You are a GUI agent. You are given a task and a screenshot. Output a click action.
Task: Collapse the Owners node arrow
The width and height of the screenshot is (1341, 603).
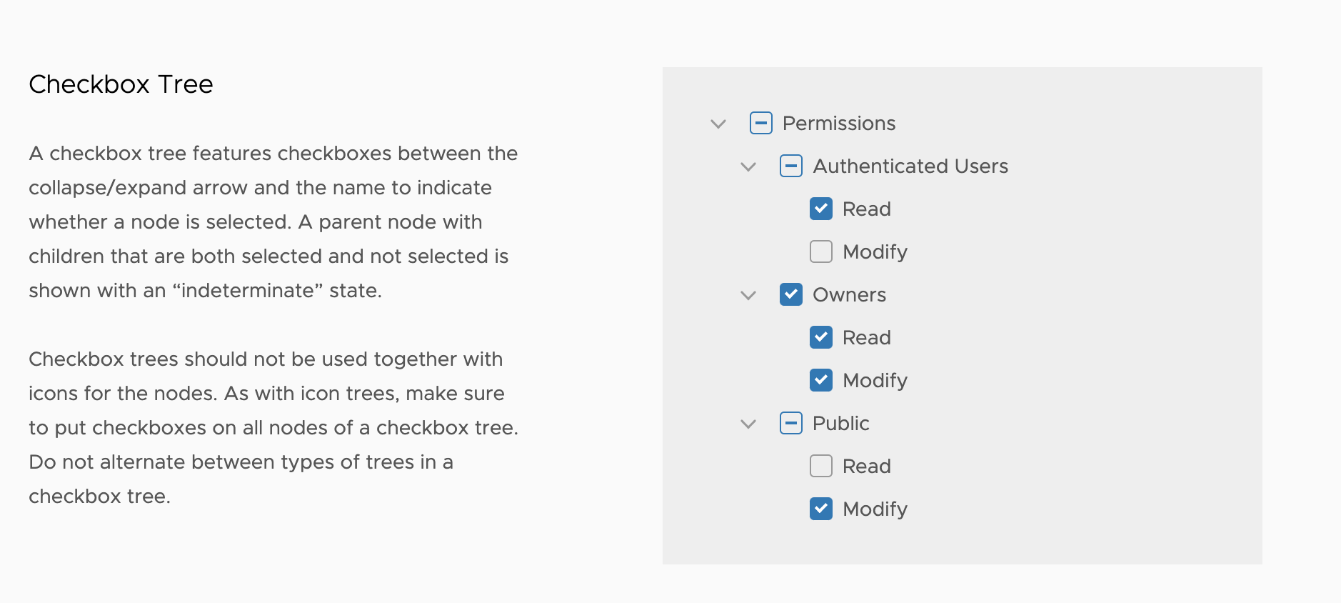click(x=748, y=296)
